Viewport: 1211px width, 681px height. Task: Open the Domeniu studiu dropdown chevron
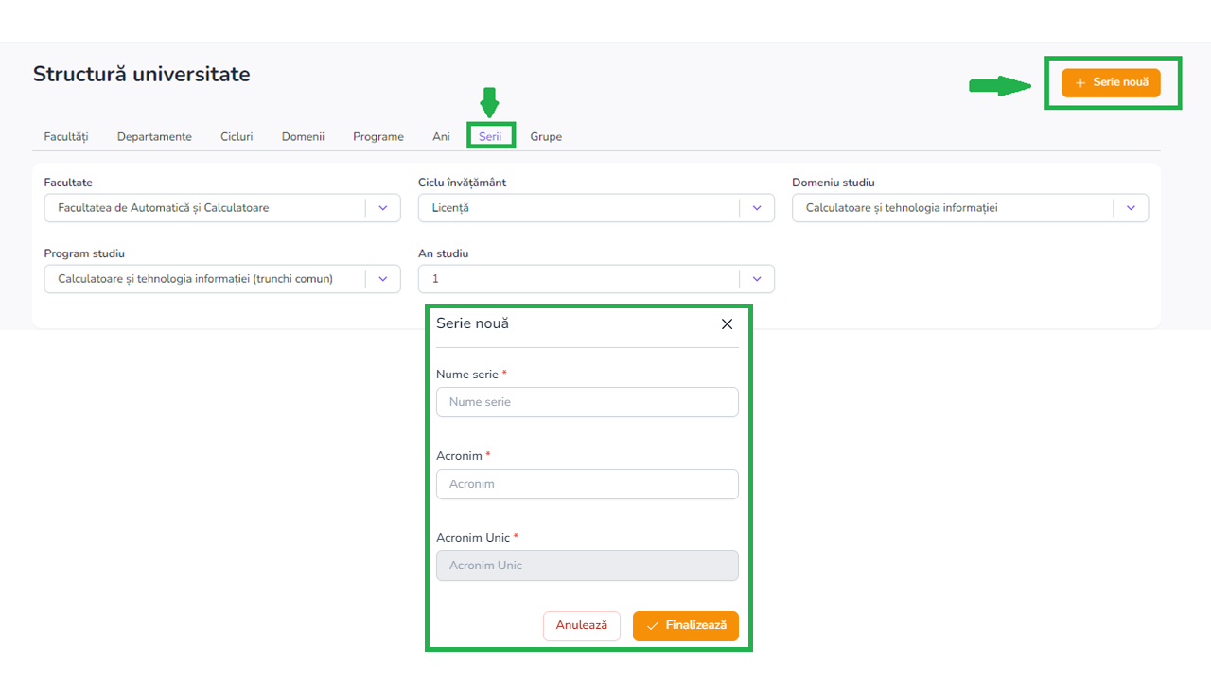tap(1131, 208)
